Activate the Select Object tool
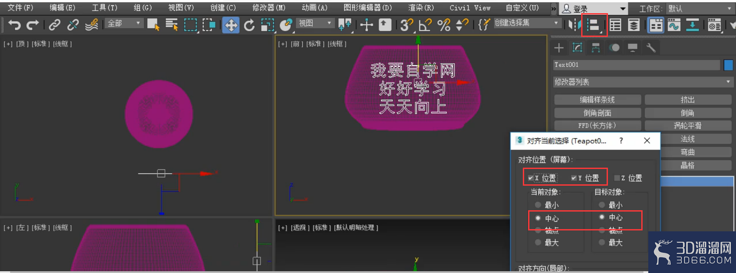Screen dimensions: 736x273 click(x=153, y=25)
